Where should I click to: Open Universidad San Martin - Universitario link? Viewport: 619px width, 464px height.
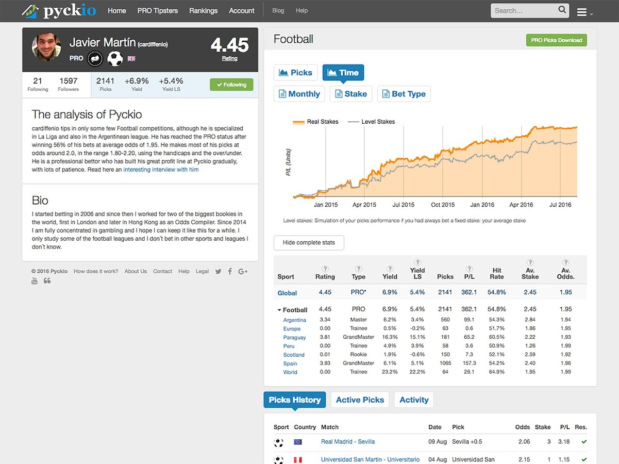370,459
